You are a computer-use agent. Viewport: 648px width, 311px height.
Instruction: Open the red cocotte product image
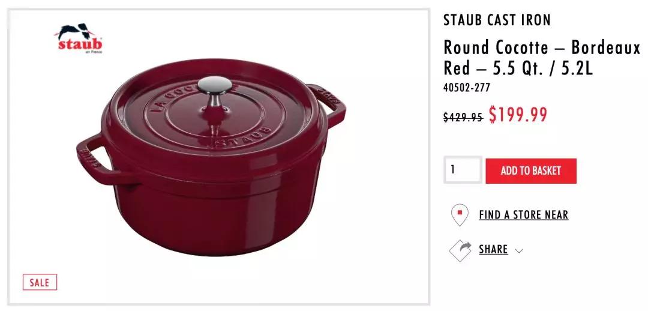[211, 159]
